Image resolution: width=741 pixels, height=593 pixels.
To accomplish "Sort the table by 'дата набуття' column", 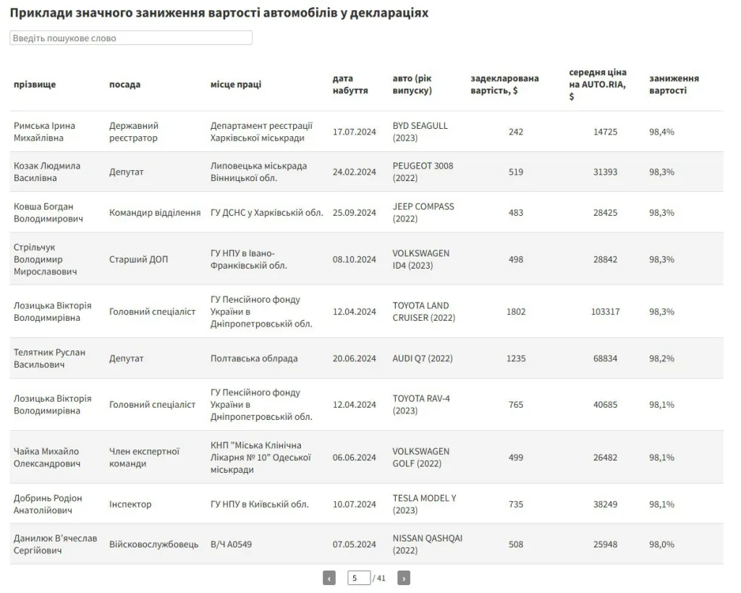I will (x=343, y=83).
